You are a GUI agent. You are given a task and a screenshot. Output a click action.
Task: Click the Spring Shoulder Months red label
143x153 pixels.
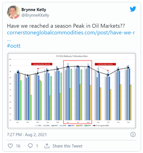(42, 64)
